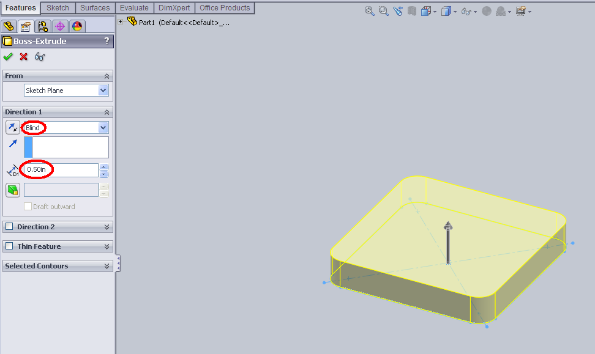Click the Apply Scene icon

501,12
